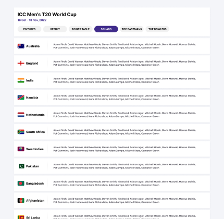224x219 pixels.
Task: Click the India squad players list
Action: coord(125,80)
